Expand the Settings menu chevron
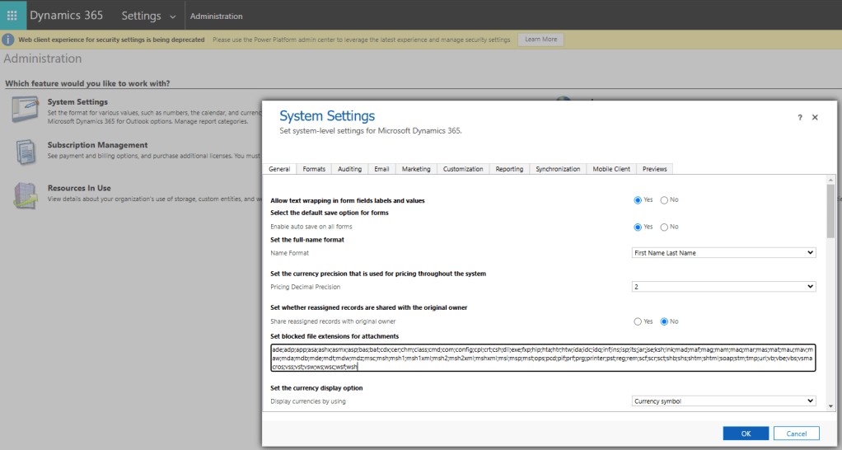The height and width of the screenshot is (450, 842). (172, 16)
